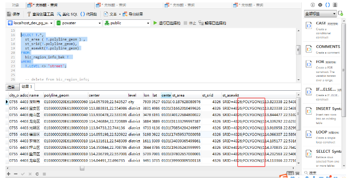Open the 全部标签 tag filter dropdown
349x184 pixels.
pos(320,14)
